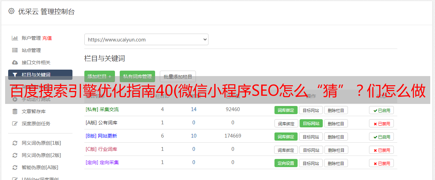Click 目标网站 in the 采集交流 row
Screen dimensions: 435x180
click(311, 110)
